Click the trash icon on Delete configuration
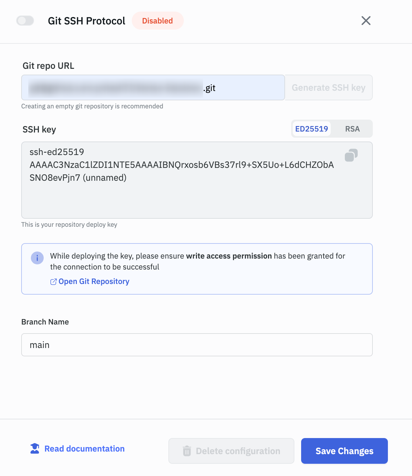This screenshot has width=412, height=476. pyautogui.click(x=187, y=451)
